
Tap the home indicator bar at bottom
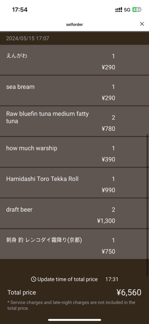[74, 320]
